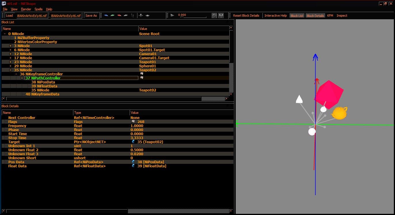Click the flag icon on NiPathController row
This screenshot has width=395, height=215.
click(x=142, y=78)
